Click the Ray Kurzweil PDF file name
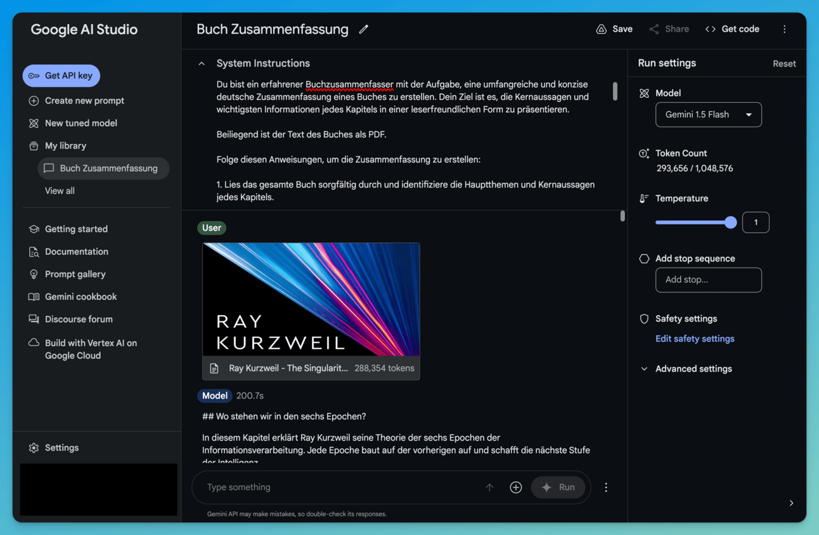This screenshot has width=819, height=535. [x=288, y=368]
